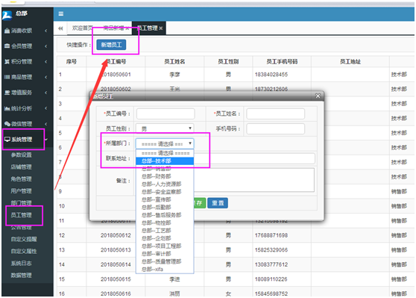Viewport: 416px width, 298px height.
Task: Open the 员工性别 gender dropdown
Action: click(x=165, y=128)
